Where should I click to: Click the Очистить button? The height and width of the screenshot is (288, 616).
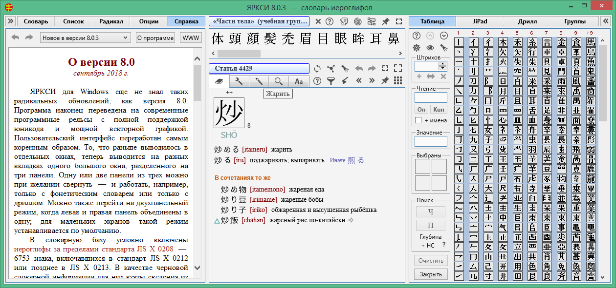click(431, 261)
